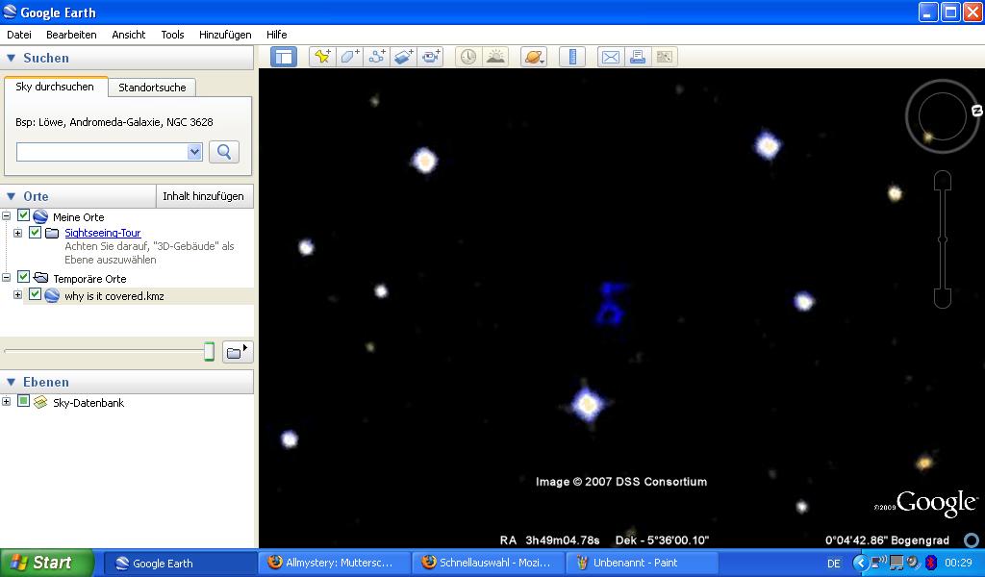This screenshot has height=577, width=985.
Task: Uncheck the Sightseeing-Tour checkbox
Action: coord(36,233)
